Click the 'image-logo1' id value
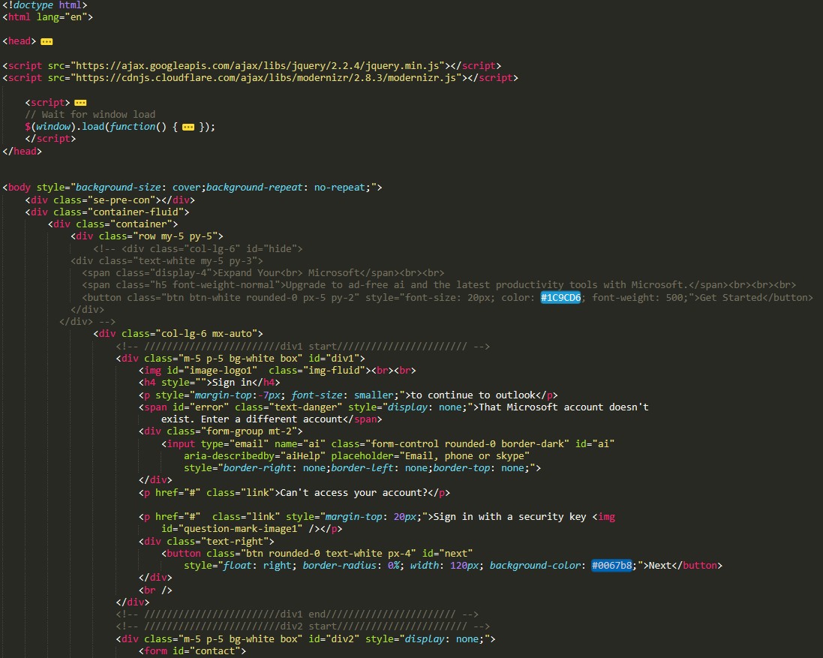823x658 pixels. (221, 371)
